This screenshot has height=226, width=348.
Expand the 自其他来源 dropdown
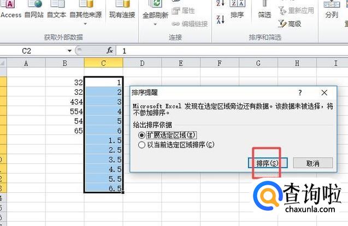tap(85, 23)
